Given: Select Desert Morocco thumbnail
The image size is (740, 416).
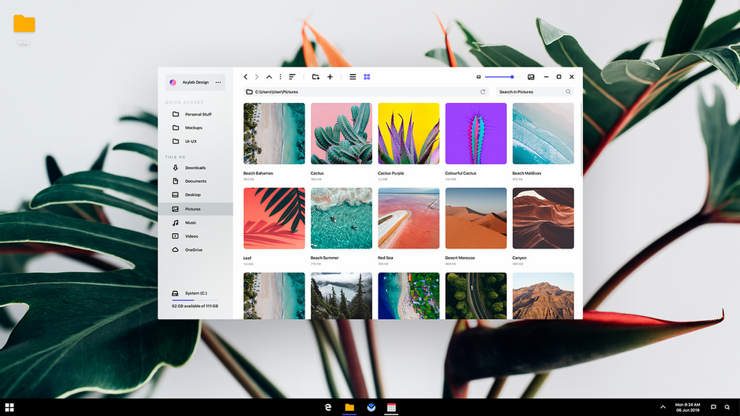Looking at the screenshot, I should (476, 218).
